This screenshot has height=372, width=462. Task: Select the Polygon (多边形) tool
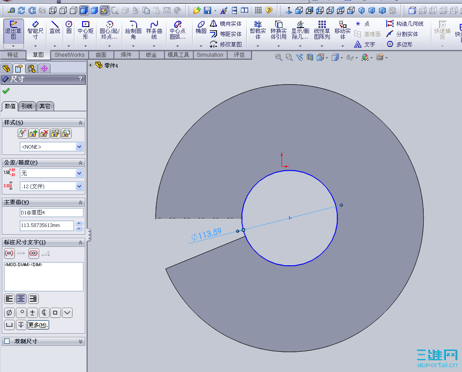tap(400, 44)
